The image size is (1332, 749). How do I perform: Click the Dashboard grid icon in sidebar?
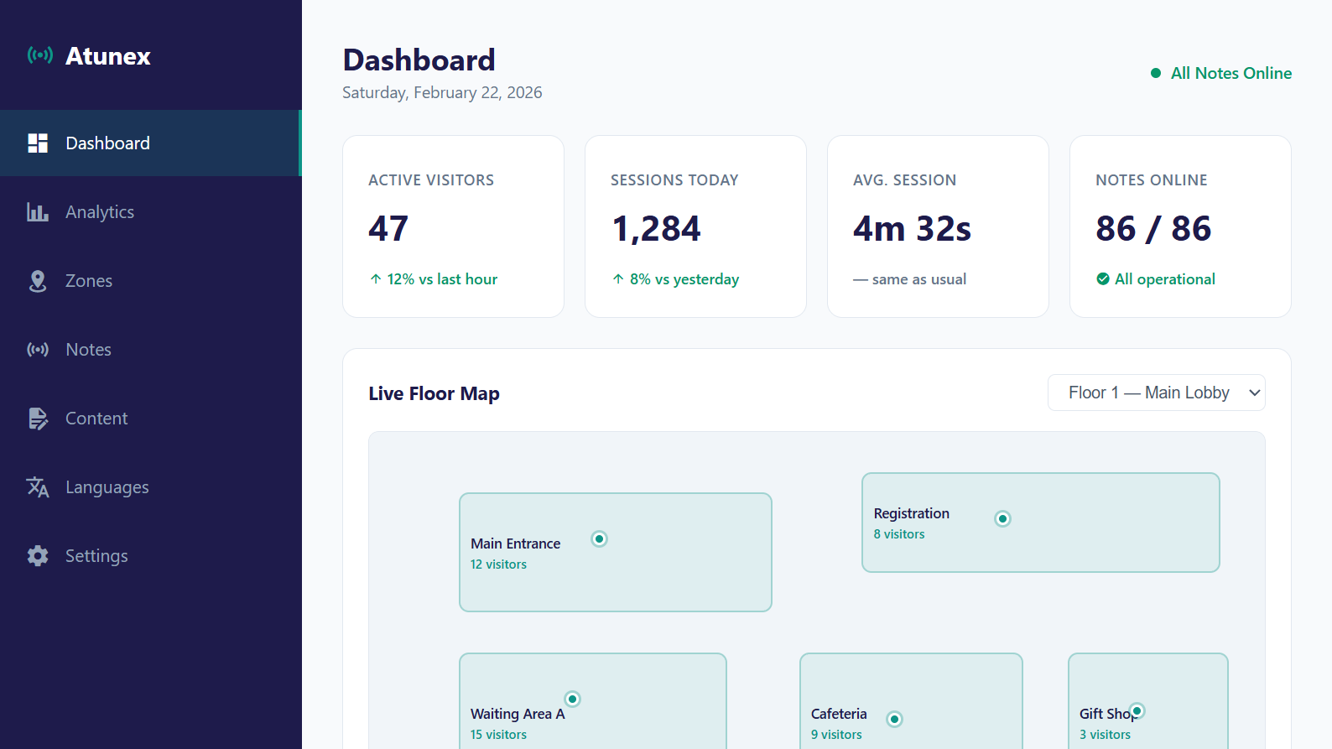coord(38,143)
